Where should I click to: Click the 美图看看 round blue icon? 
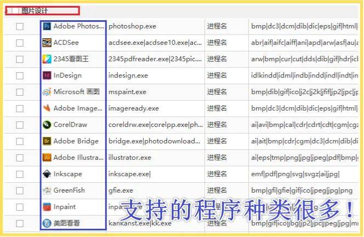pyautogui.click(x=47, y=223)
